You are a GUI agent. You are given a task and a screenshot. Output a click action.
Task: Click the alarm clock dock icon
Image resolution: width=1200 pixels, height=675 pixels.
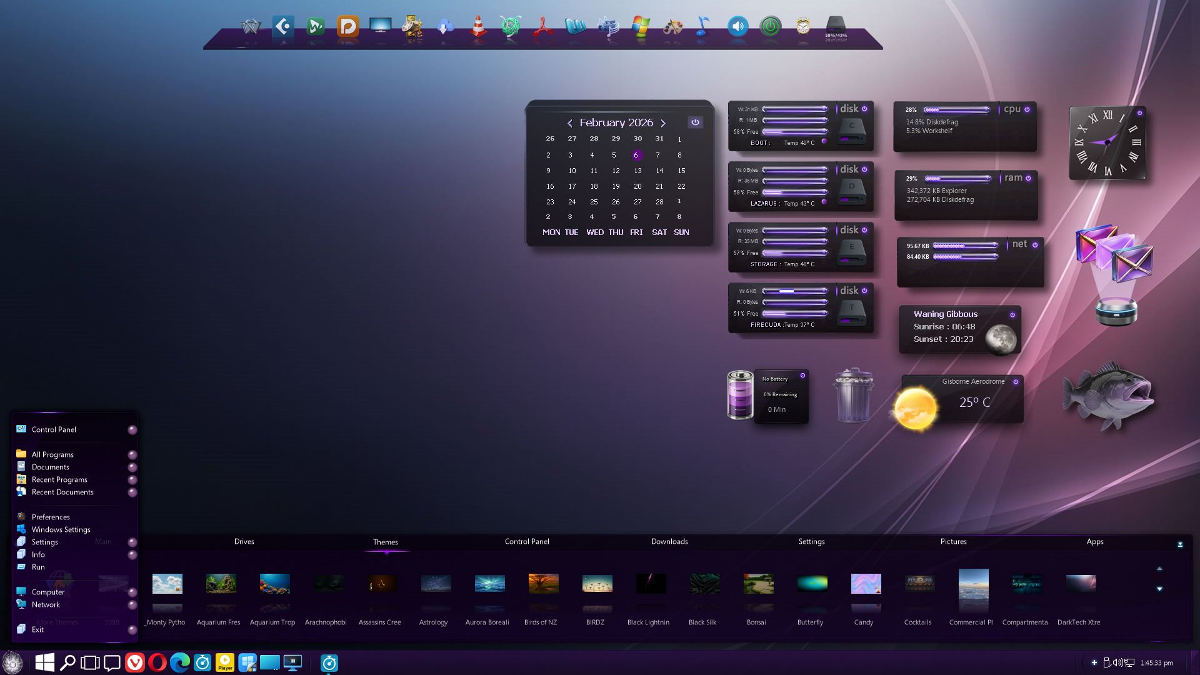click(802, 26)
